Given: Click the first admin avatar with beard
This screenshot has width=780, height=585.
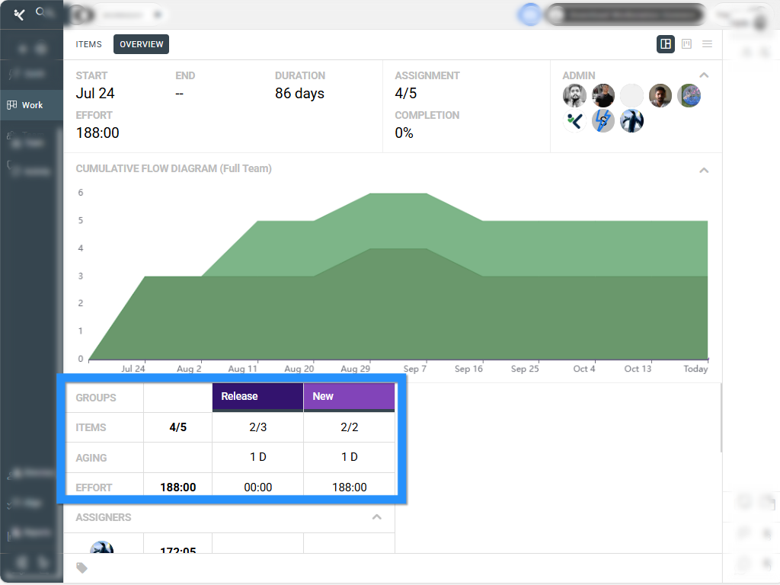Looking at the screenshot, I should click(574, 96).
